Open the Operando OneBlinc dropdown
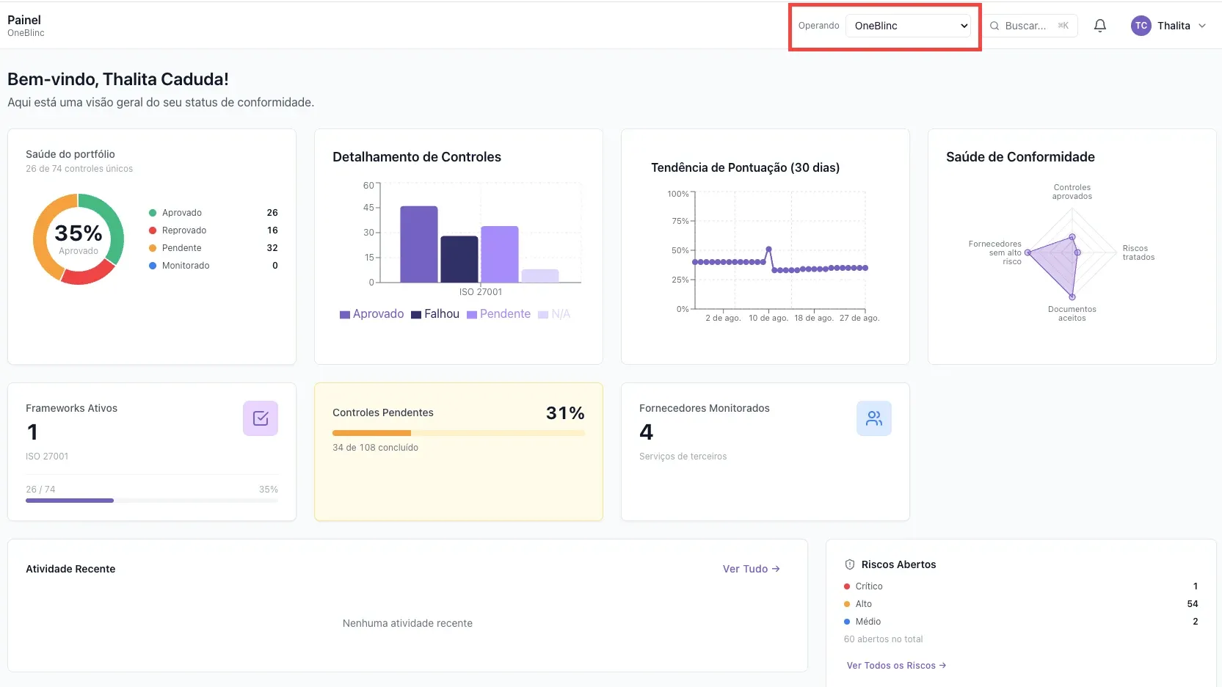 click(909, 26)
